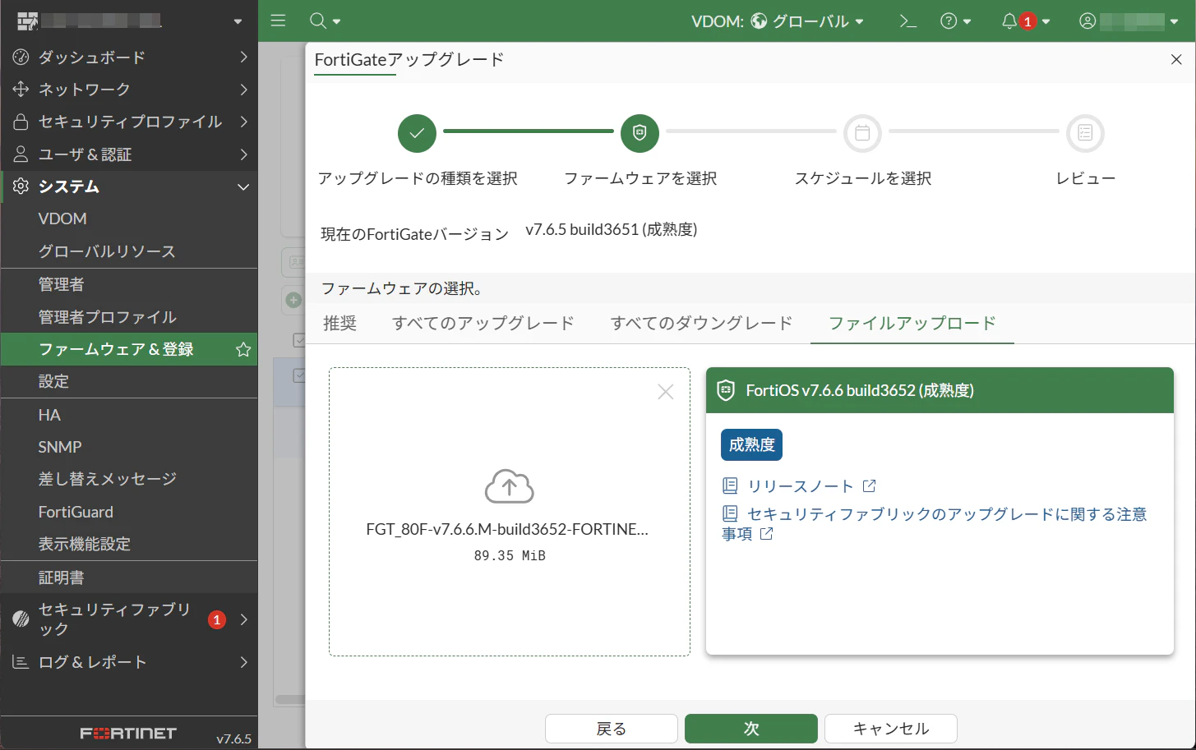The width and height of the screenshot is (1196, 750).
Task: Click the FORTINET logo in sidebar
Action: pos(129,734)
